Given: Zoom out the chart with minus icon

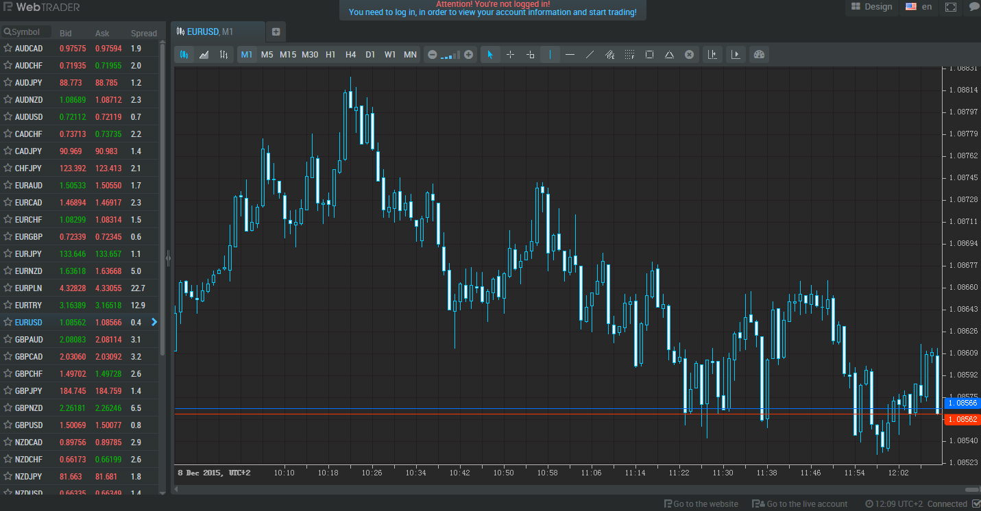Looking at the screenshot, I should pos(432,55).
